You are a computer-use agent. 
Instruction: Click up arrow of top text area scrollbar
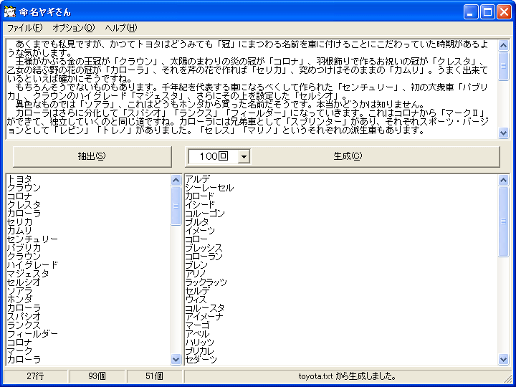pyautogui.click(x=504, y=45)
